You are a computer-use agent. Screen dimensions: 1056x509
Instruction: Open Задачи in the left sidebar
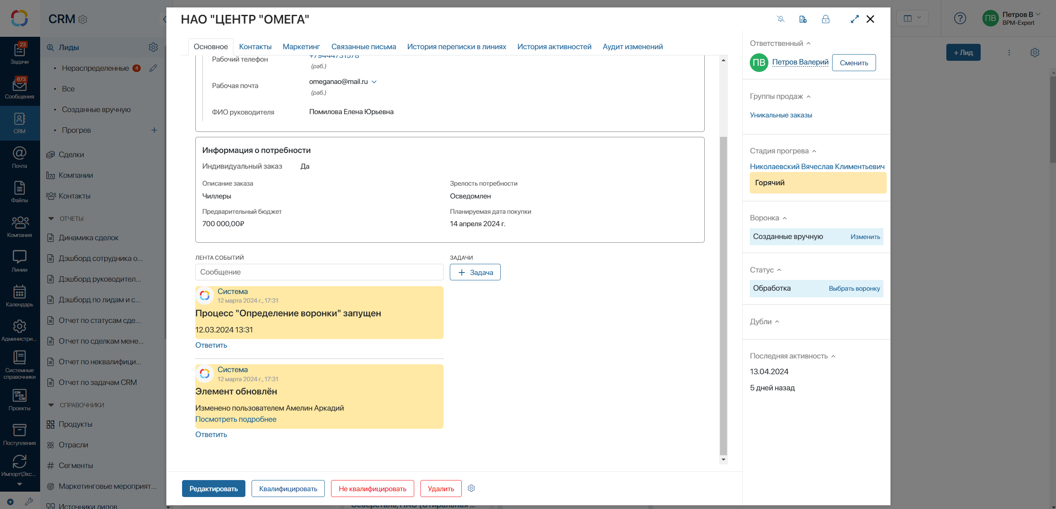[x=19, y=54]
